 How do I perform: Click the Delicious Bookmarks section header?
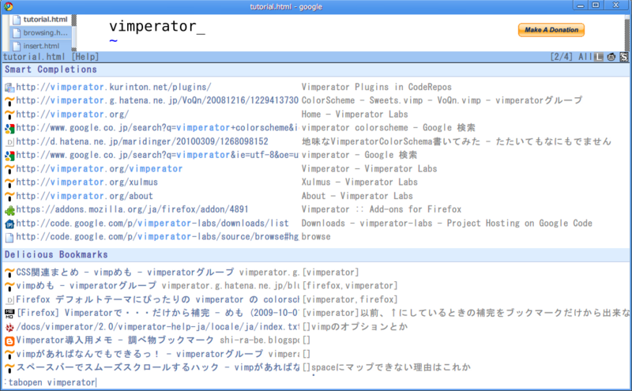pos(316,254)
